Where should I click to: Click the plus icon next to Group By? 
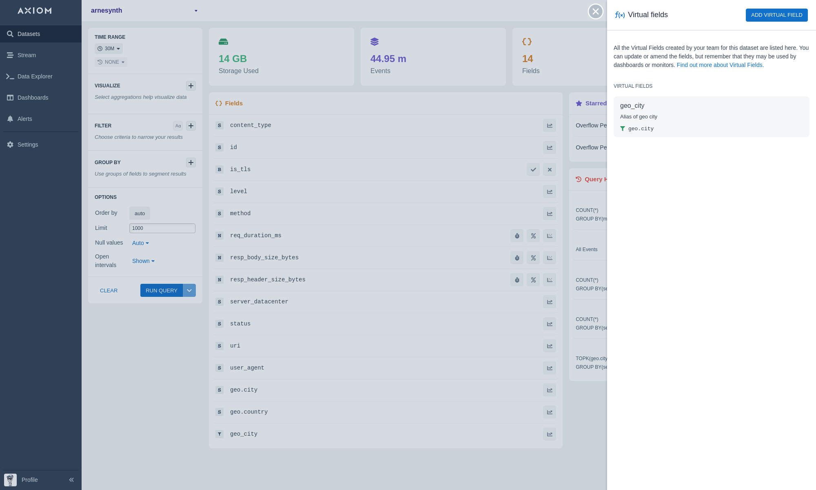click(x=191, y=163)
